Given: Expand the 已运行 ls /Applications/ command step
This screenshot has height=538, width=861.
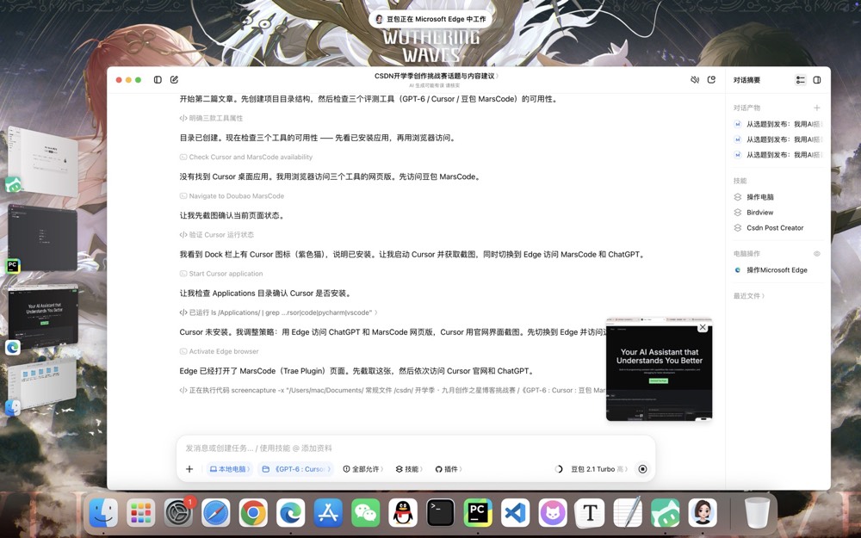Looking at the screenshot, I should tap(278, 312).
